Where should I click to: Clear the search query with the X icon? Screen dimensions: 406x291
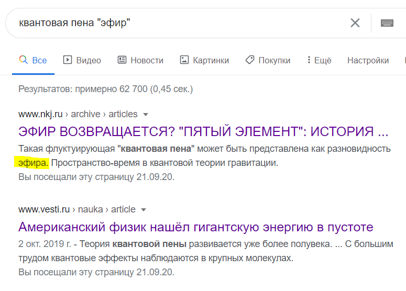(x=355, y=23)
